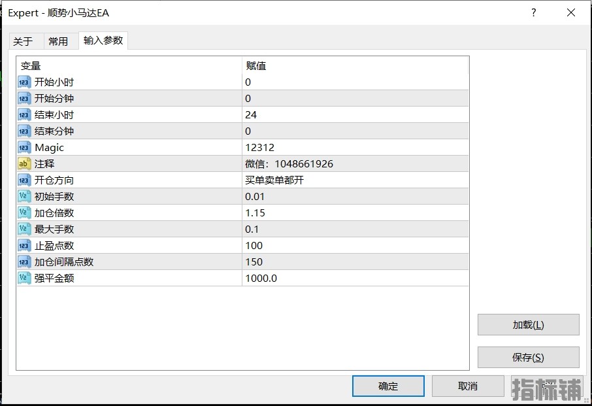Screen dimensions: 592x406
Task: Select the 加仓间隔点数 variable name
Action: (x=64, y=262)
